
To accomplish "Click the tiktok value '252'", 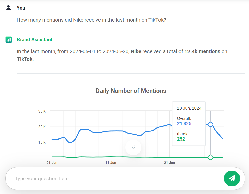I will click(181, 139).
